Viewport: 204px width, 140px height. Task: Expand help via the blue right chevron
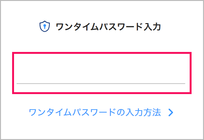pyautogui.click(x=171, y=112)
